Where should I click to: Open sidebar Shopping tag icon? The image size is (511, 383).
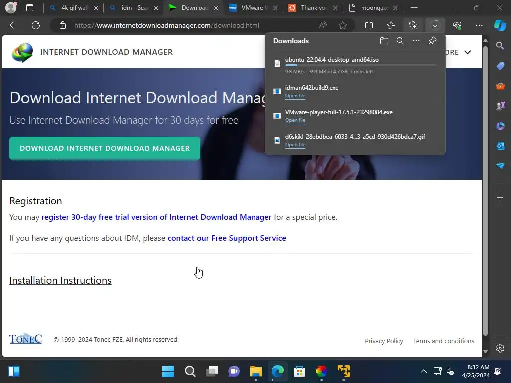click(500, 66)
